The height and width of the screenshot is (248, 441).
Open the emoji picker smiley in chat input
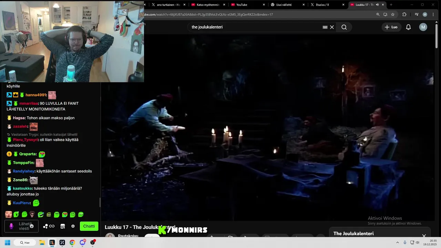pos(32,226)
